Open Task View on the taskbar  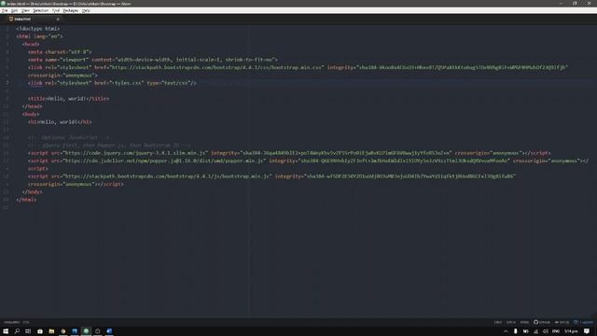[28, 331]
